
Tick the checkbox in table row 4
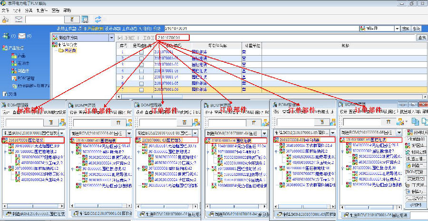click(141, 70)
